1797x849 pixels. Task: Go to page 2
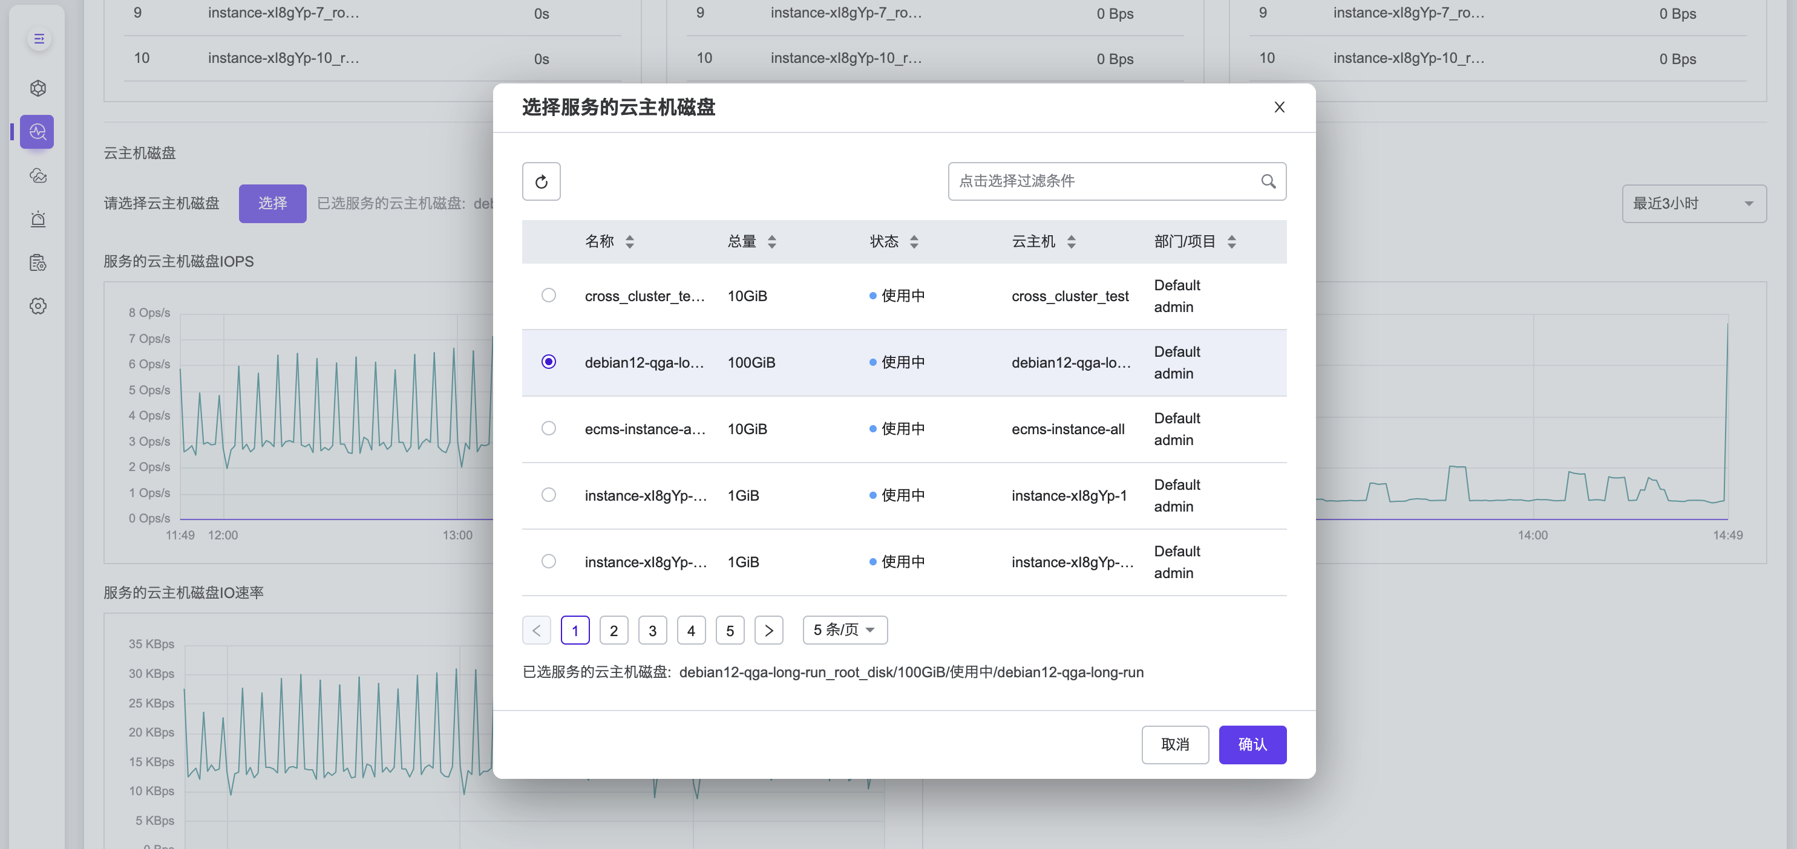click(x=614, y=630)
